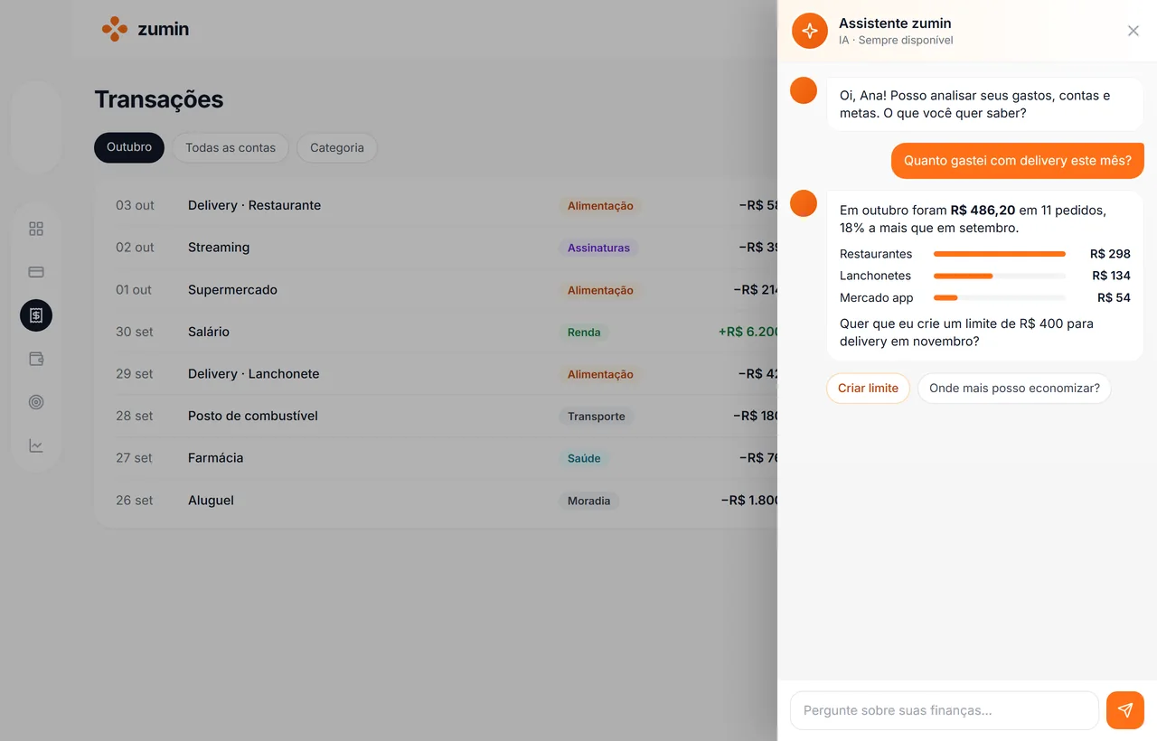Click the "Mercado app" label in chat
The image size is (1157, 741).
pyautogui.click(x=877, y=297)
